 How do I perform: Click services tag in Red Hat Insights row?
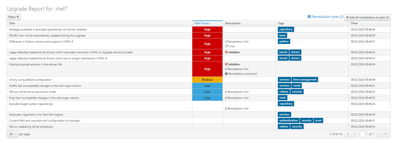click(x=284, y=114)
